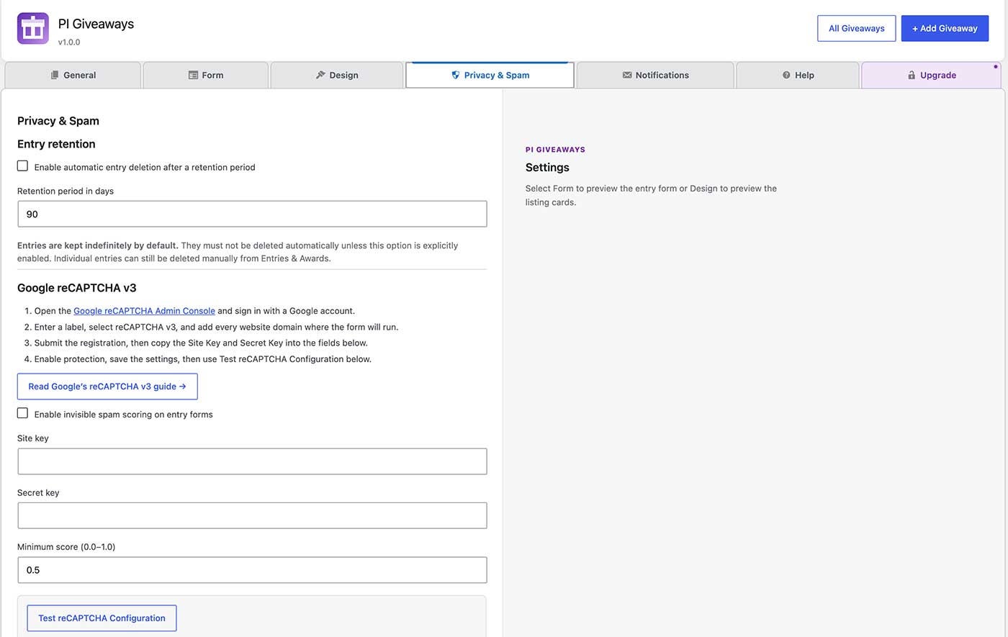Click the All Giveaways button
Screen dimensions: 1008x637
[x=857, y=28]
